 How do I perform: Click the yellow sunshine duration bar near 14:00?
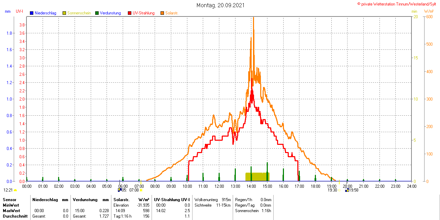[257, 177]
